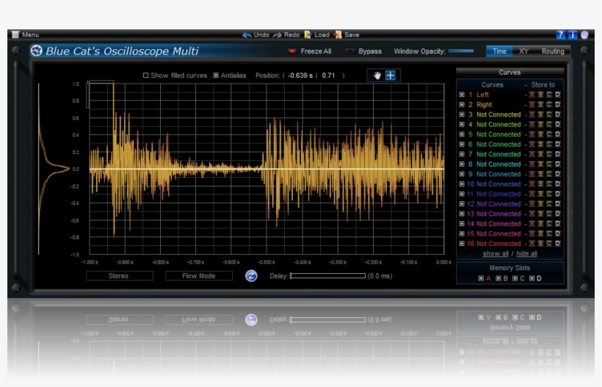Toggle Memory Slot B checkbox

tap(498, 278)
